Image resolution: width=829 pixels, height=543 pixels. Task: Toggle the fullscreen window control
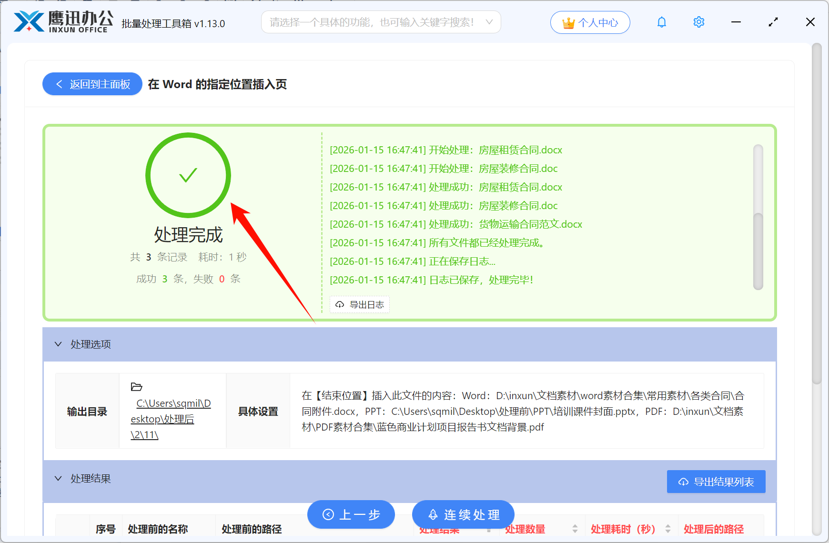773,22
